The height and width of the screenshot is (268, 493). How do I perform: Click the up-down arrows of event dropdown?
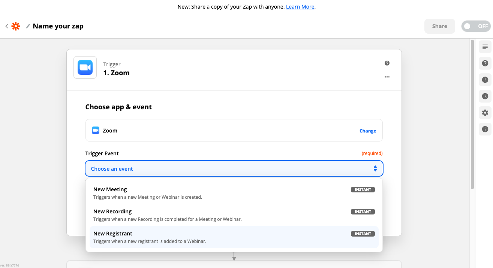click(x=375, y=169)
